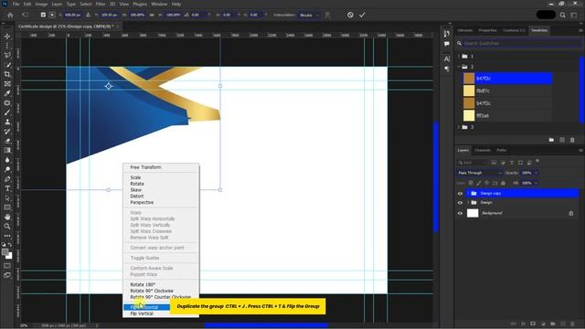Choose Perspective in context menu
585x329 pixels.
161,203
